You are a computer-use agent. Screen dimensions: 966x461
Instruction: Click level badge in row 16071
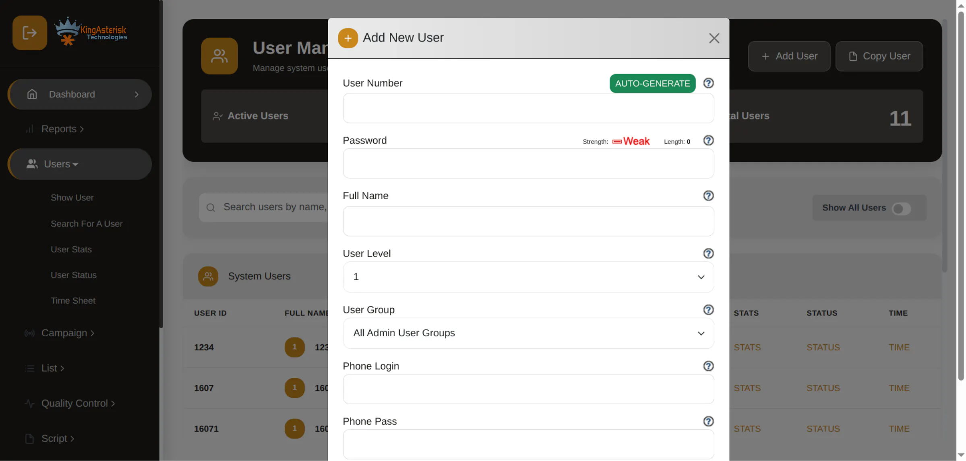(x=295, y=428)
